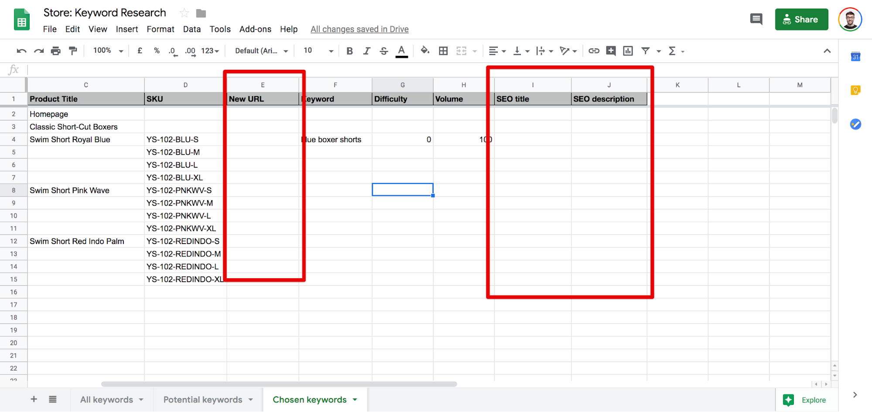Select the Paint format tool
The width and height of the screenshot is (872, 412).
[x=73, y=51]
